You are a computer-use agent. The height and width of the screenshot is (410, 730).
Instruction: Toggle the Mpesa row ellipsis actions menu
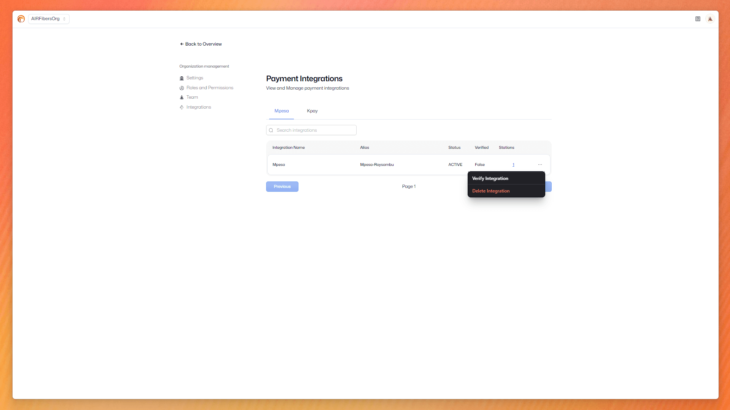540,165
